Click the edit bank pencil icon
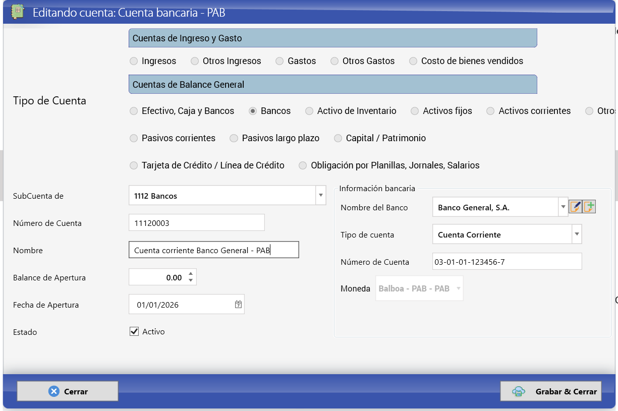 (x=576, y=206)
